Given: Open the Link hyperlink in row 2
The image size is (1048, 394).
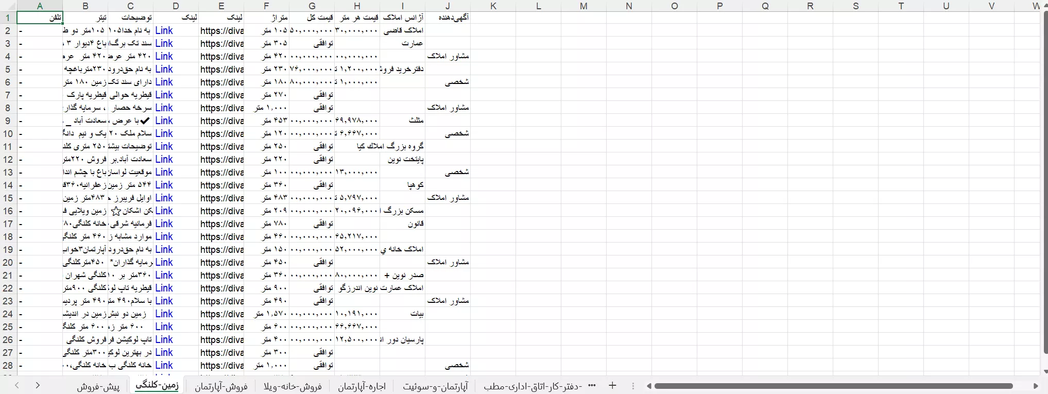Looking at the screenshot, I should pyautogui.click(x=164, y=31).
